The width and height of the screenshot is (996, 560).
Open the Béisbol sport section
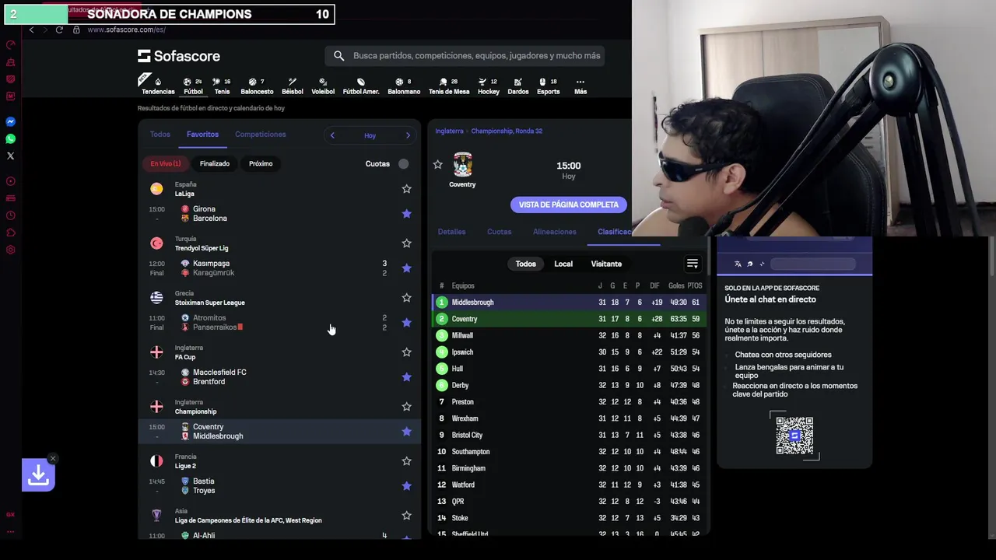coord(293,86)
